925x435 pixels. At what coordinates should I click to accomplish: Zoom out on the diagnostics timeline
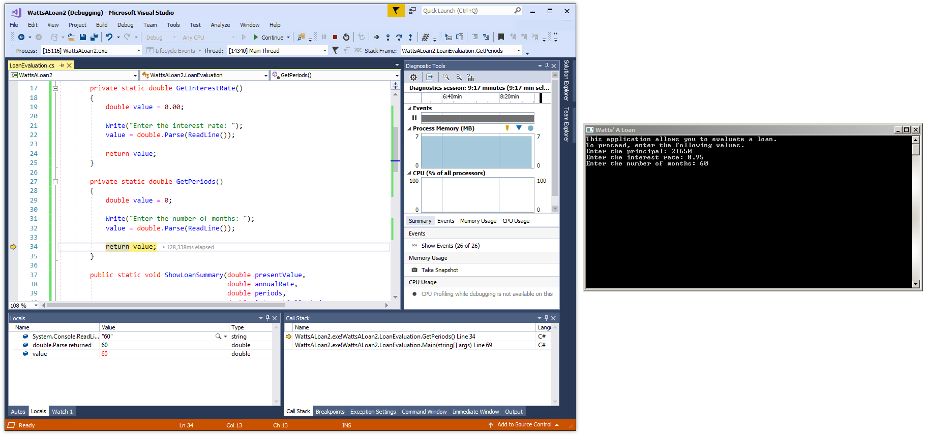click(x=458, y=77)
